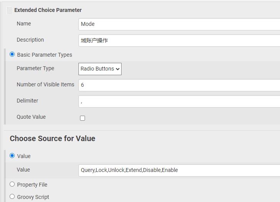Click the Extended Choice Parameter title
The image size is (280, 202).
48,10
